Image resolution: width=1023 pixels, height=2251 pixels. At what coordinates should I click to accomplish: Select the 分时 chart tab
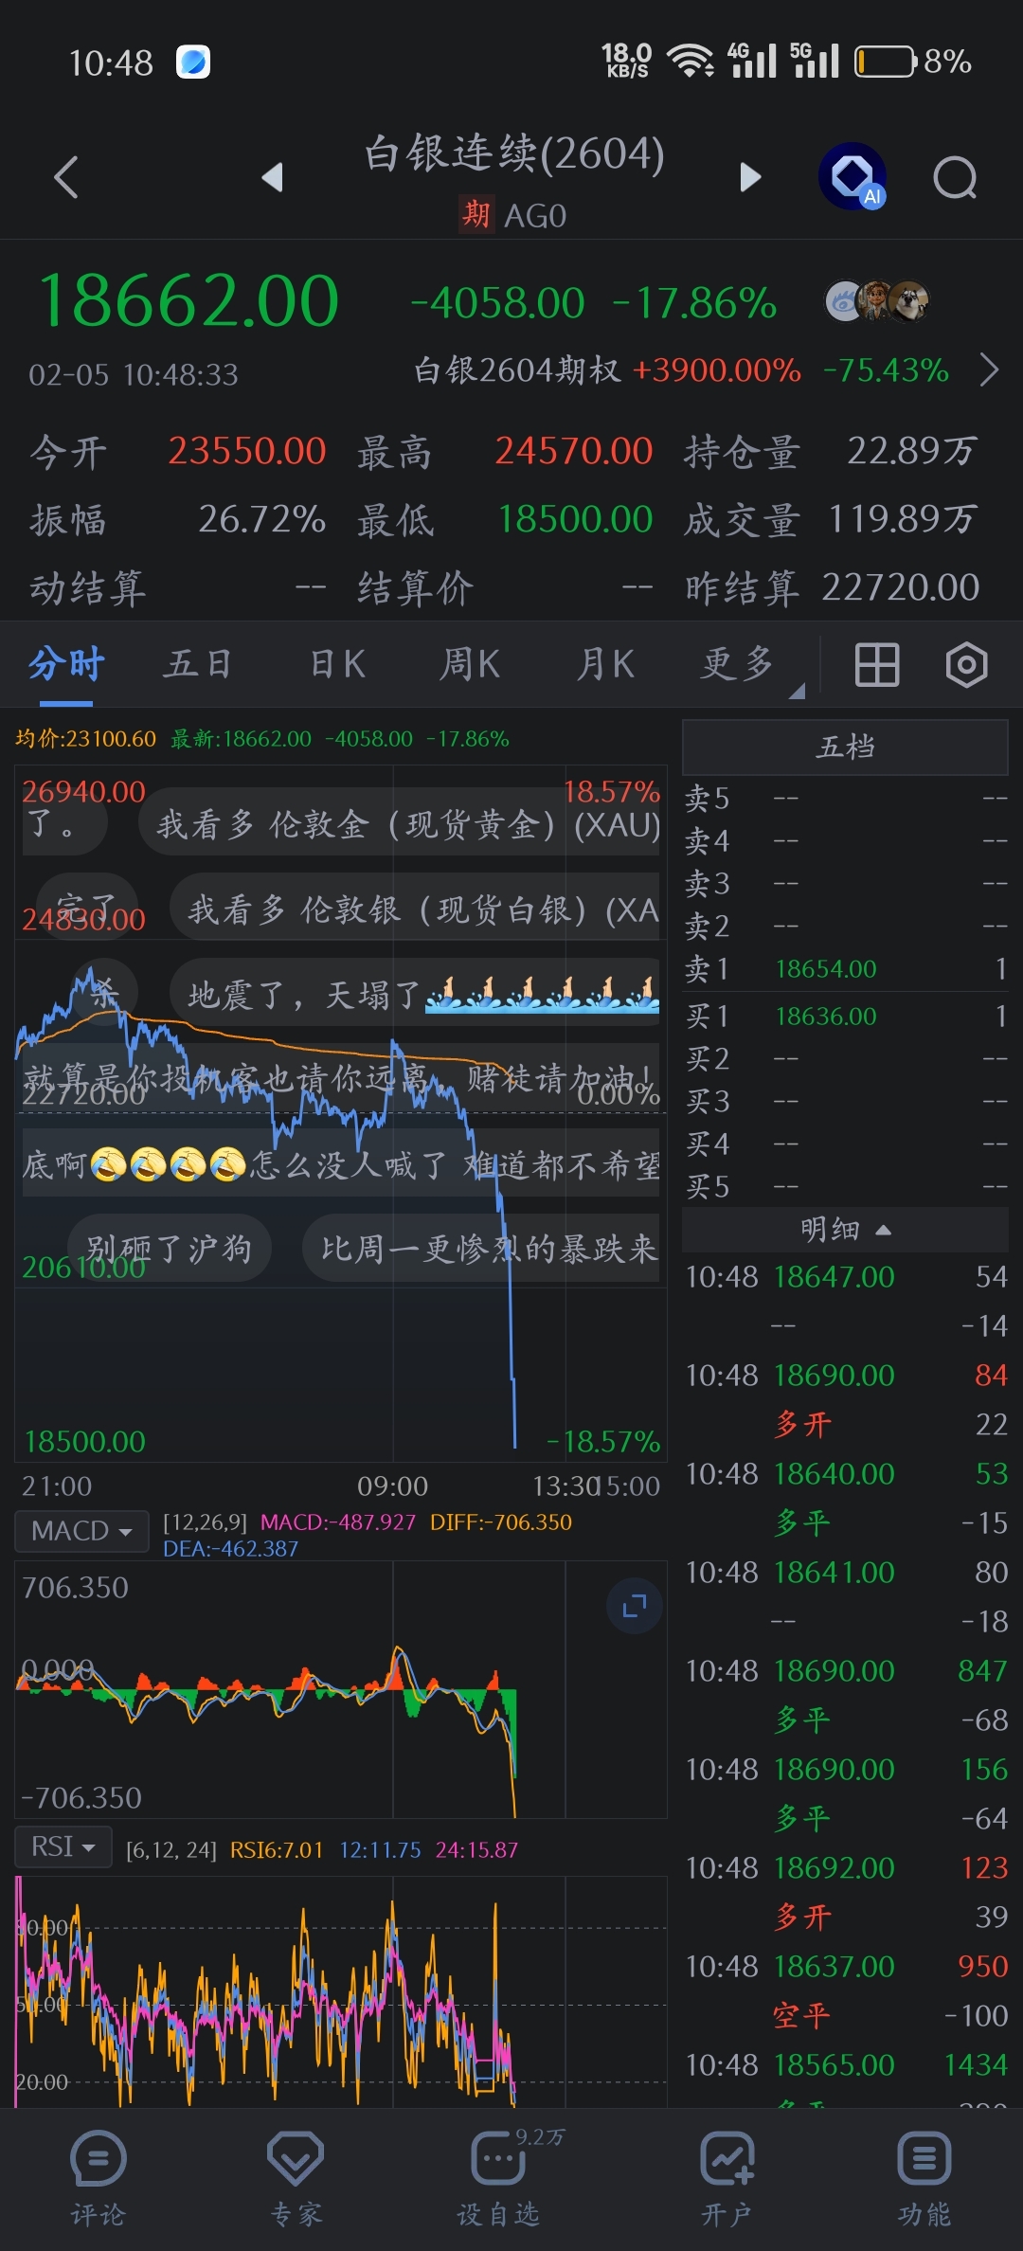[x=66, y=663]
